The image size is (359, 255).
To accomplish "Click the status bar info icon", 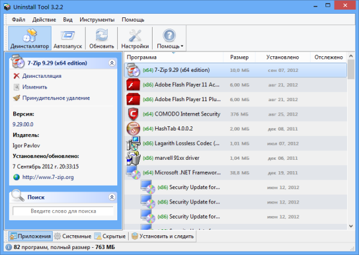I will coord(9,247).
